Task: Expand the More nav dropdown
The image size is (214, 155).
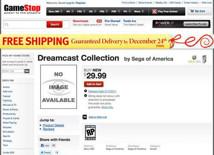Action: pos(143,11)
